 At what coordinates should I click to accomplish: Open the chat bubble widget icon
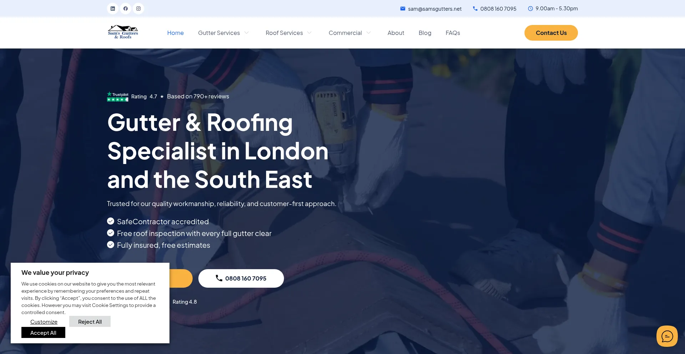click(667, 336)
